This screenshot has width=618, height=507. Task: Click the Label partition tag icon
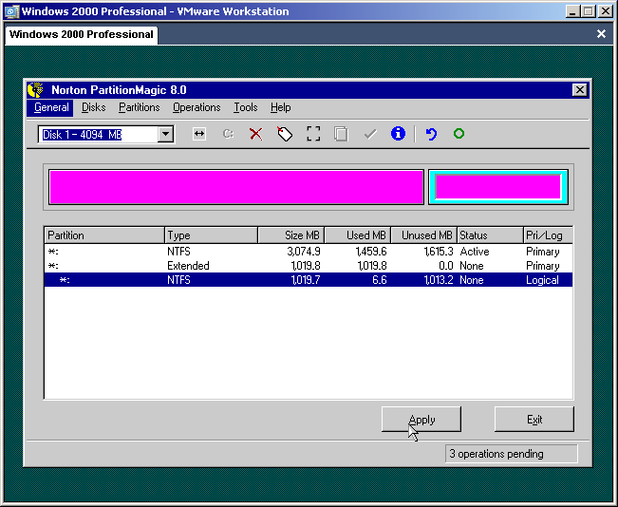tap(285, 134)
